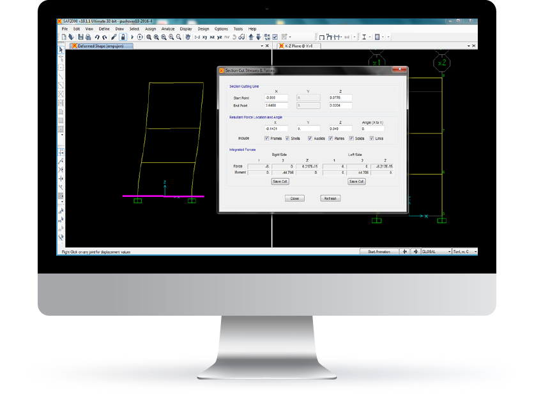Click the Save model floppy icon
Viewport: 534px width, 409px height.
tap(80, 37)
